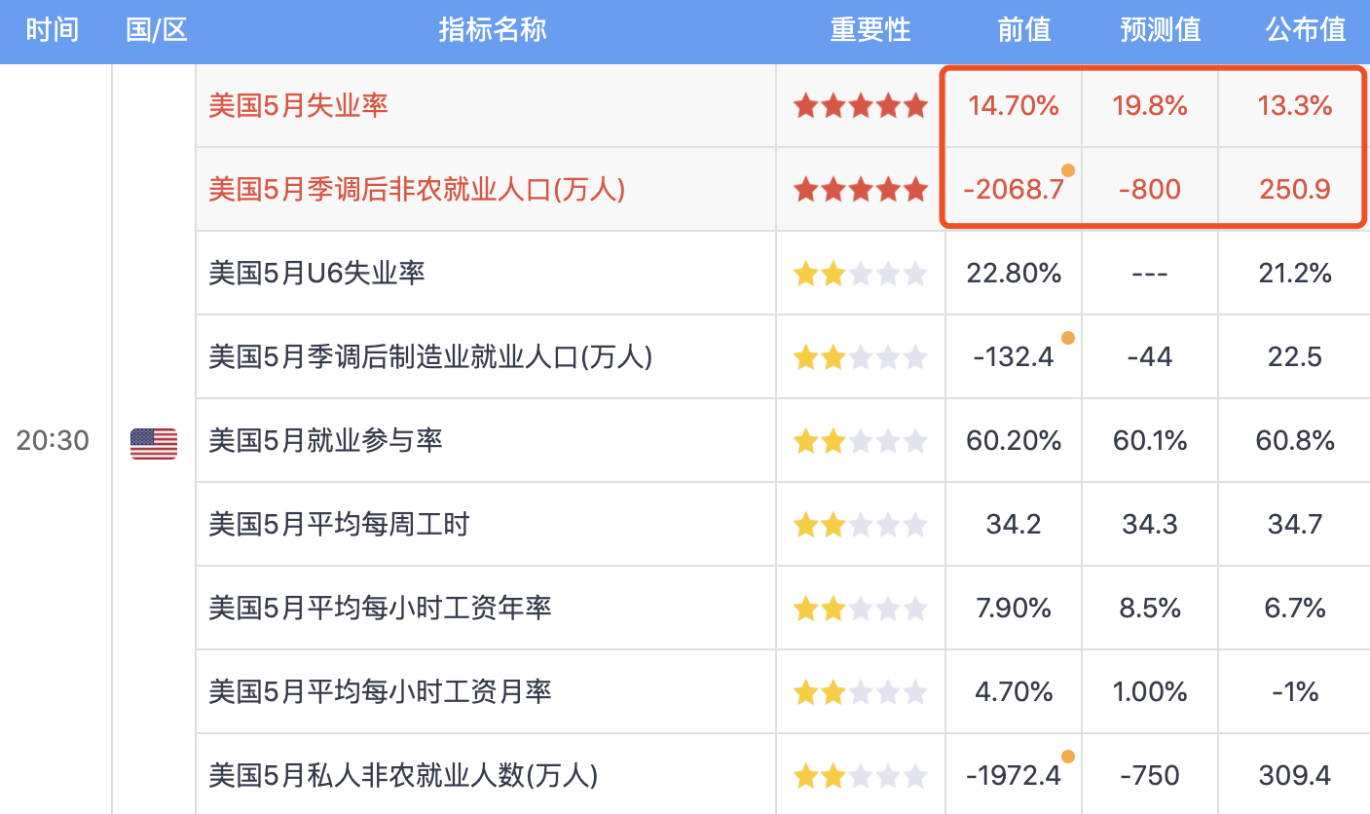This screenshot has width=1370, height=814.
Task: Open 美国5月平均每周工时 row
Action: point(339,525)
